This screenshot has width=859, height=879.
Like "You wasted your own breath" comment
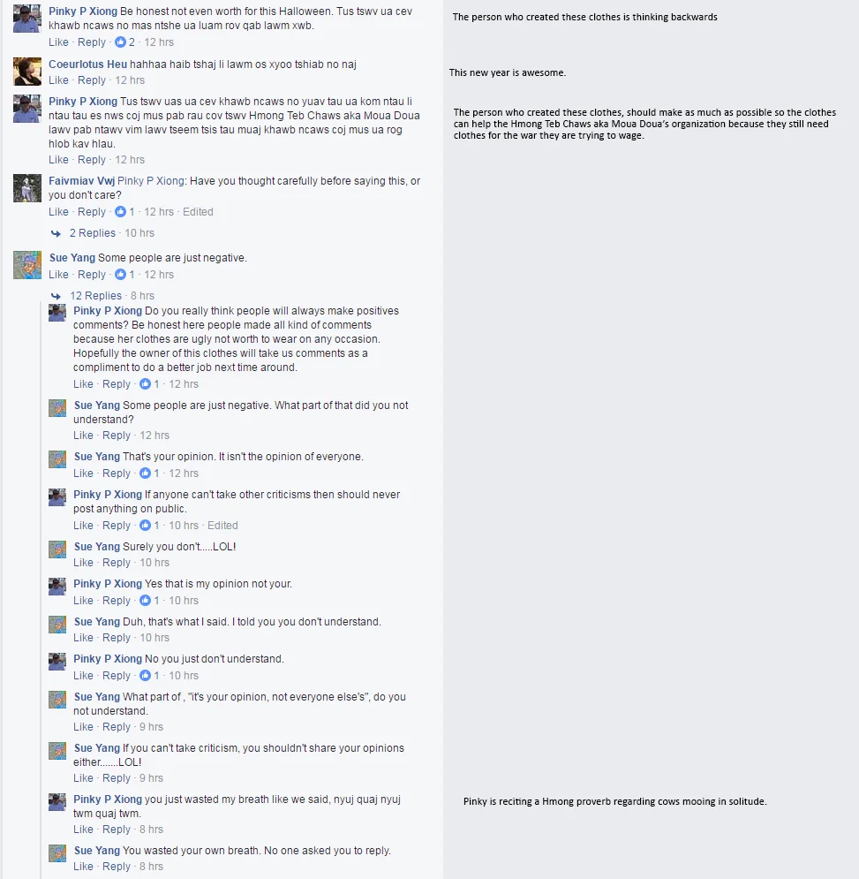(x=83, y=867)
